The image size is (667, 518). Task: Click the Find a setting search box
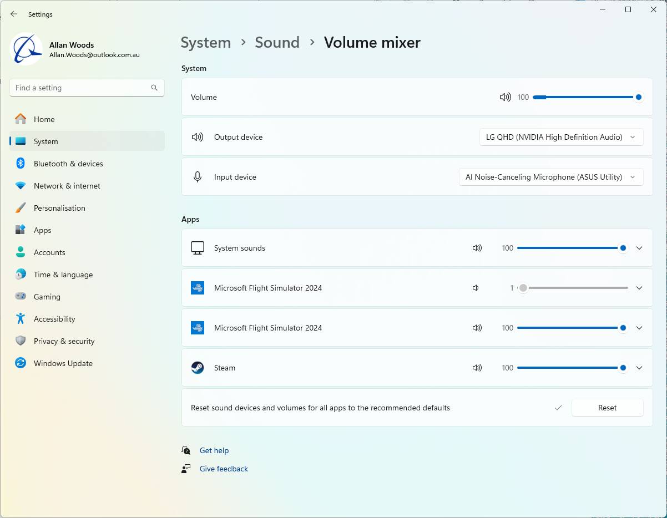pos(80,88)
